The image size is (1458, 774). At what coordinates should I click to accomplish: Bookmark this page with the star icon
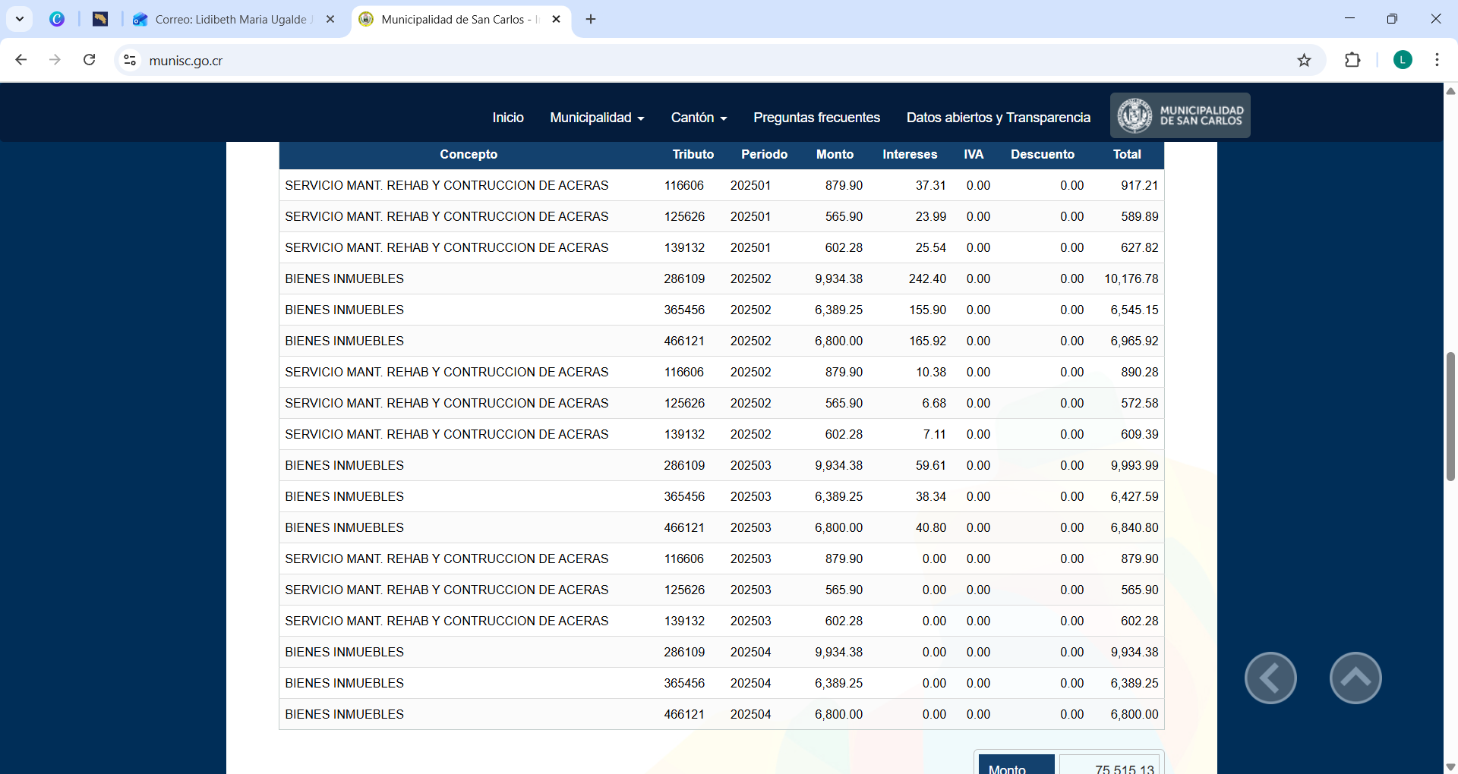[1304, 61]
